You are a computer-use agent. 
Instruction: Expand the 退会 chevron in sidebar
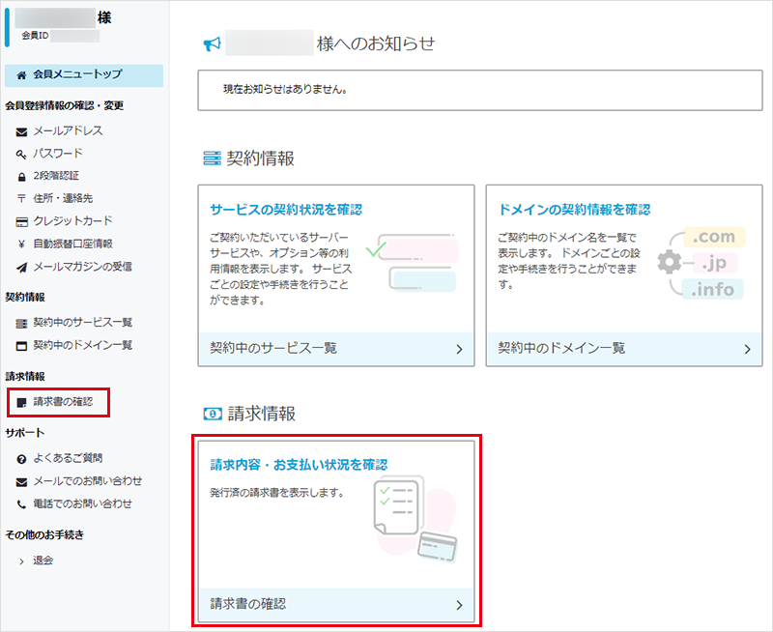pyautogui.click(x=21, y=561)
